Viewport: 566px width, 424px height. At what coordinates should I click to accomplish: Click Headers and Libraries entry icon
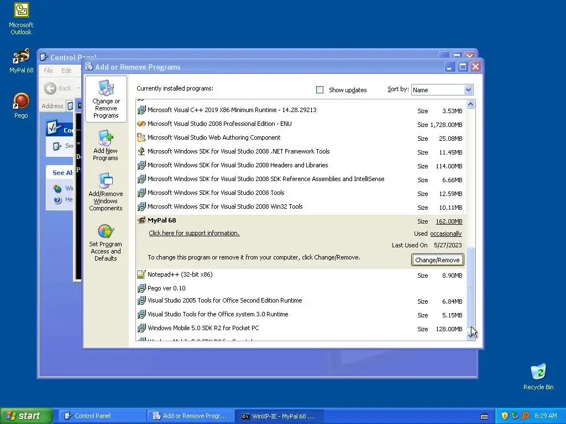click(141, 165)
